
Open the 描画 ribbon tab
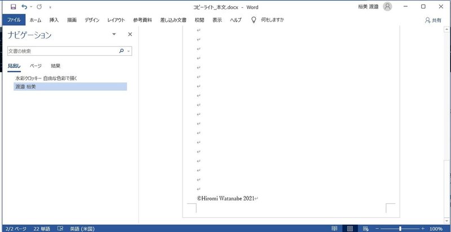coord(72,20)
